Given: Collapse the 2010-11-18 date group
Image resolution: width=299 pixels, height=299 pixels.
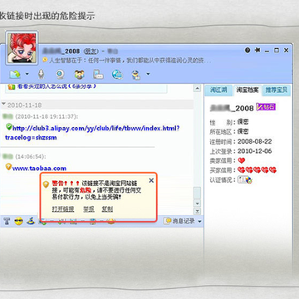Looking at the screenshot, I should click(x=3, y=105).
